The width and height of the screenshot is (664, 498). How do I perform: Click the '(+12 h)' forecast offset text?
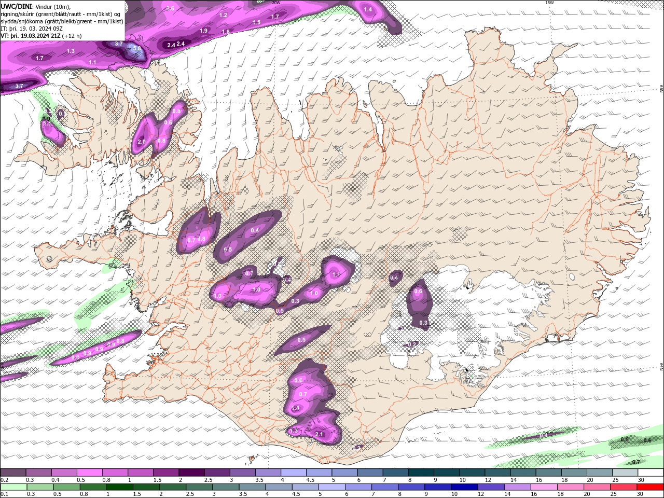pyautogui.click(x=71, y=36)
